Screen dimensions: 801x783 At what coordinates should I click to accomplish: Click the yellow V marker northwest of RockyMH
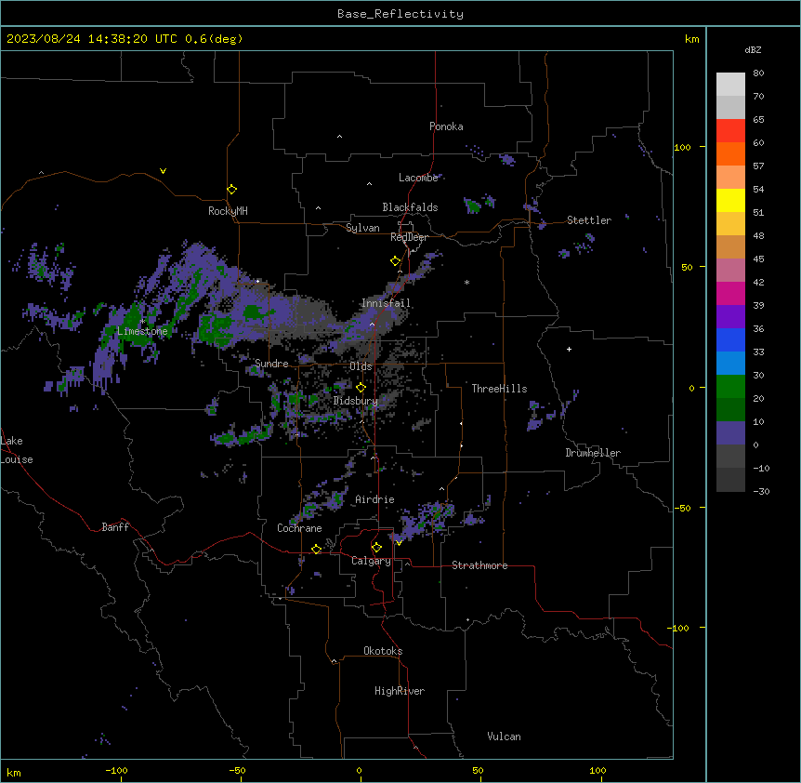click(x=163, y=171)
